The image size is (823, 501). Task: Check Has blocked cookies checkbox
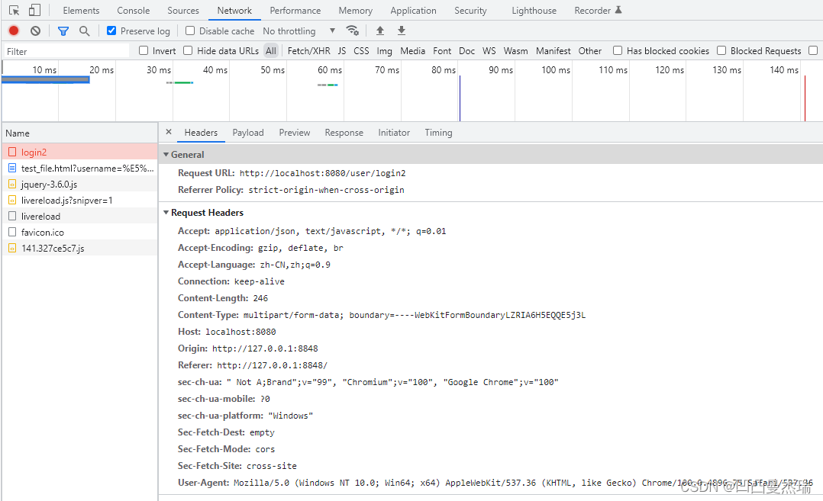click(618, 50)
